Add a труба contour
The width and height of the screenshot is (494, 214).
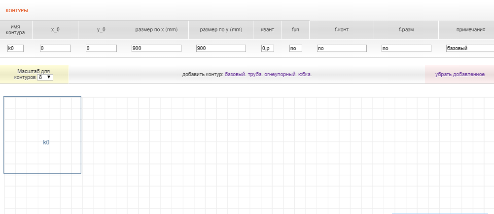pos(255,75)
